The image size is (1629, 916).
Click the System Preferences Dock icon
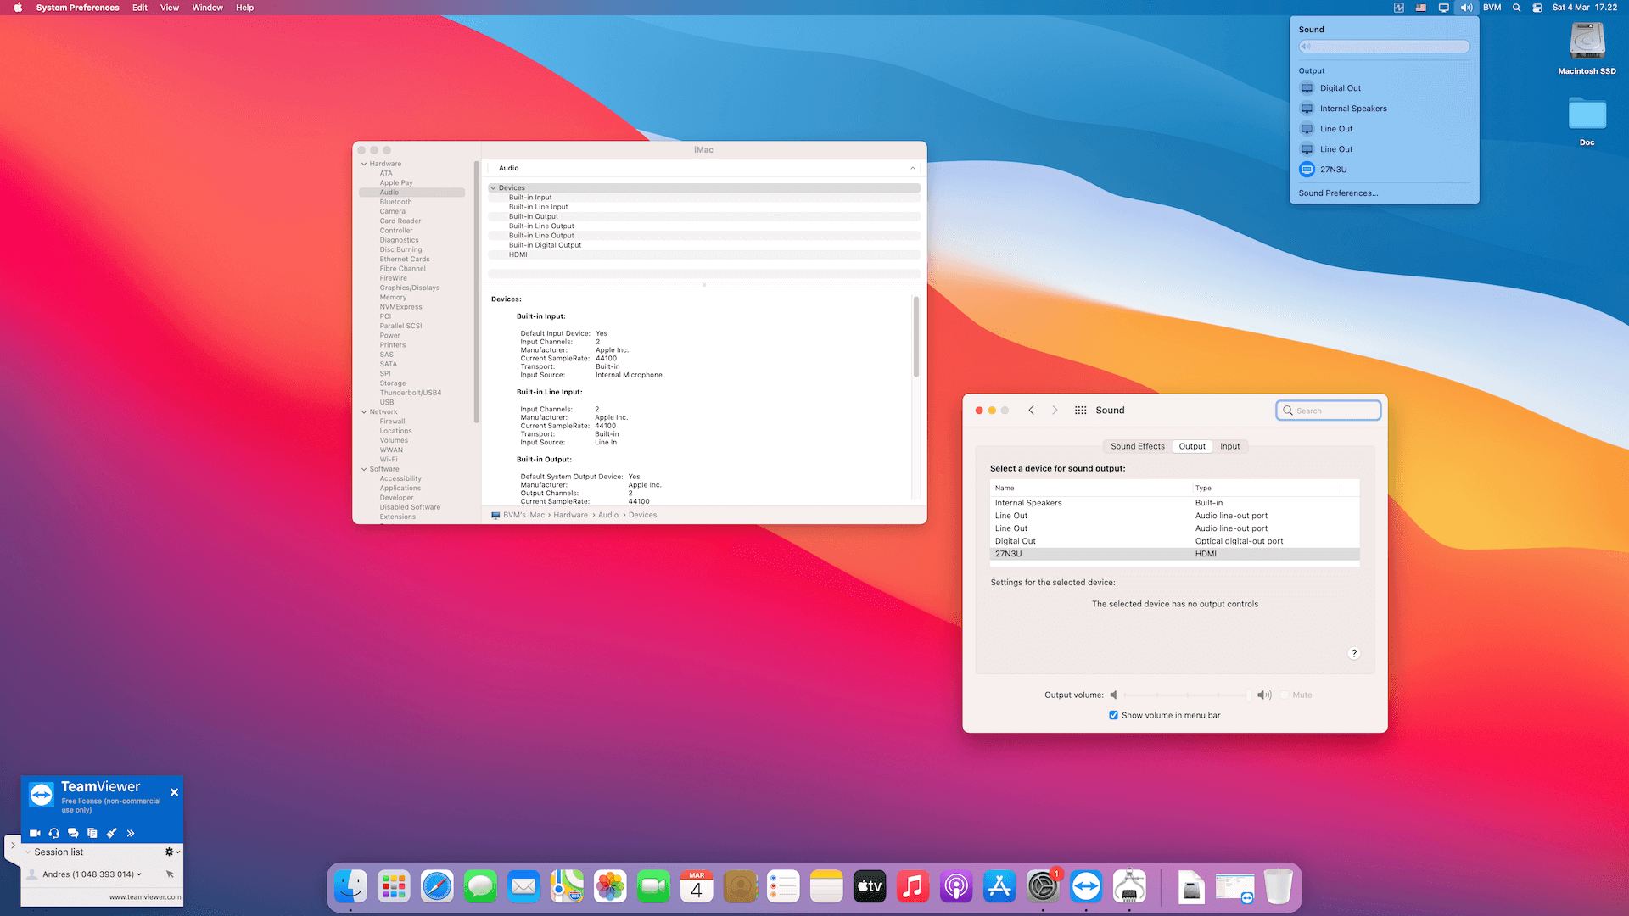coord(1043,887)
